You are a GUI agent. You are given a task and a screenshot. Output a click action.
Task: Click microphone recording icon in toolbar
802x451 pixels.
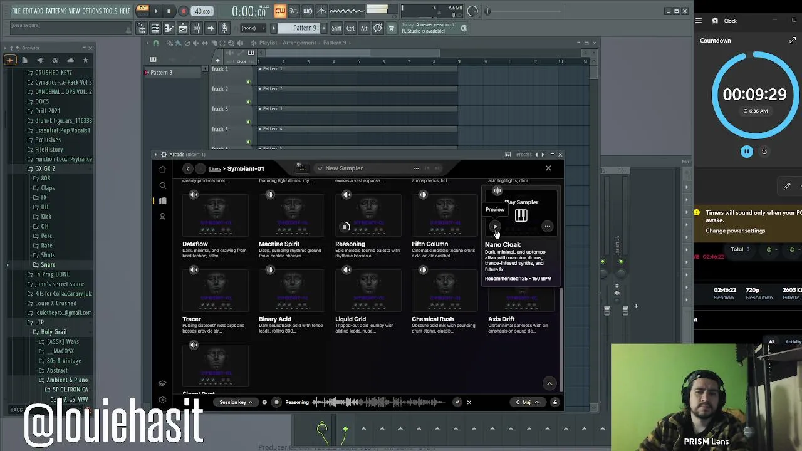pyautogui.click(x=224, y=28)
